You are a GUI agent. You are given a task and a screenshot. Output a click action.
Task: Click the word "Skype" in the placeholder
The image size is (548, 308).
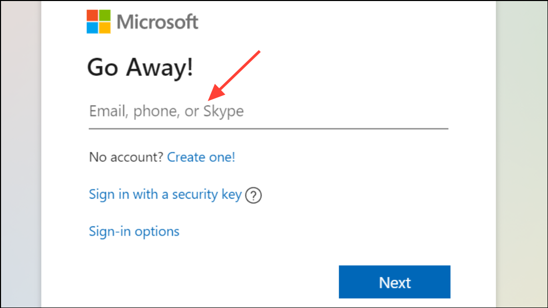pyautogui.click(x=224, y=111)
